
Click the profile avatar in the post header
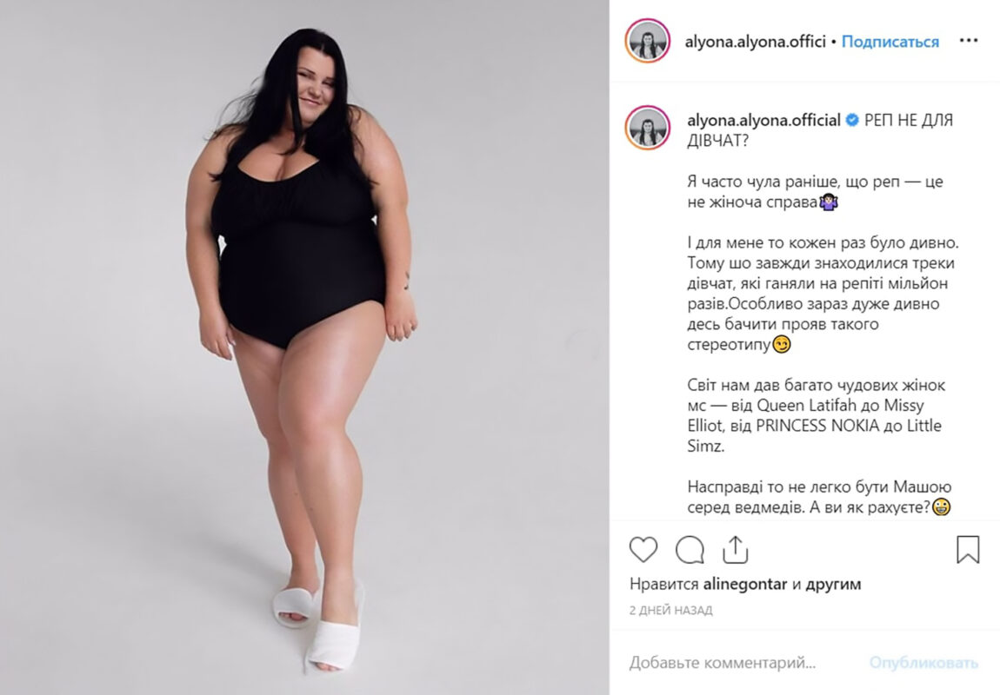pyautogui.click(x=647, y=42)
